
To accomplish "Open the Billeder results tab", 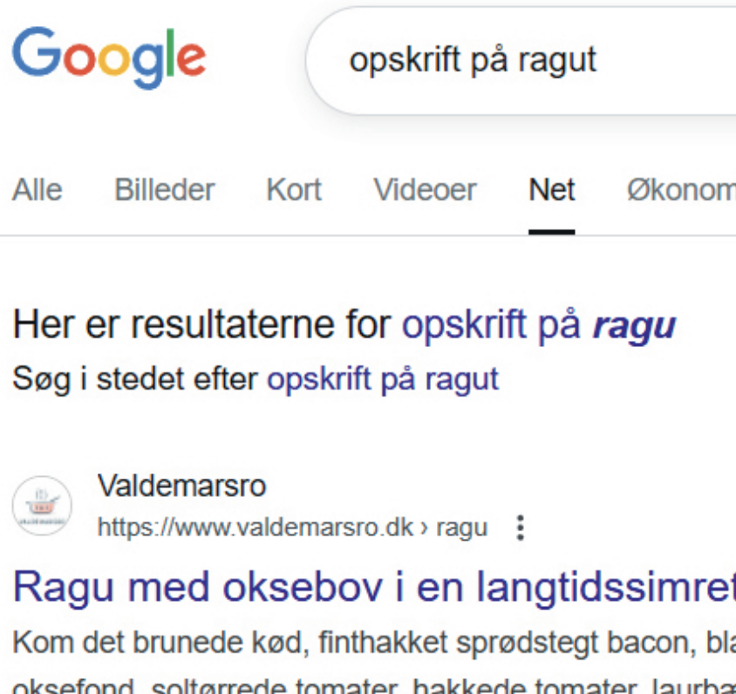I will (x=165, y=190).
